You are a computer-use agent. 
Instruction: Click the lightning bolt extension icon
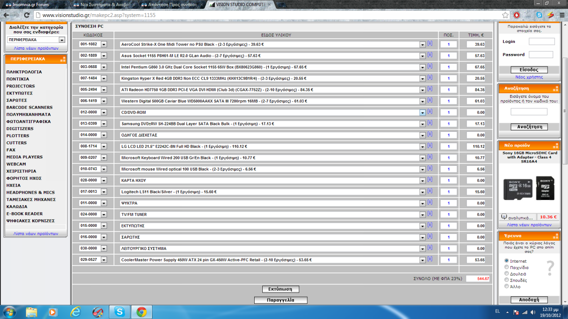tap(550, 15)
